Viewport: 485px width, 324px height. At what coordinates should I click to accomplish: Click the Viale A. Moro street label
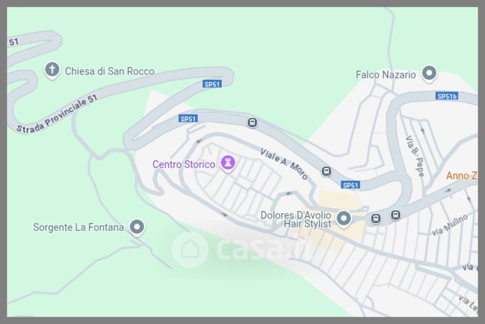coord(284,164)
